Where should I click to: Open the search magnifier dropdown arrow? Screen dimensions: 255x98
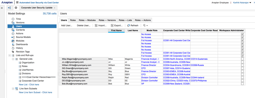click(x=147, y=26)
